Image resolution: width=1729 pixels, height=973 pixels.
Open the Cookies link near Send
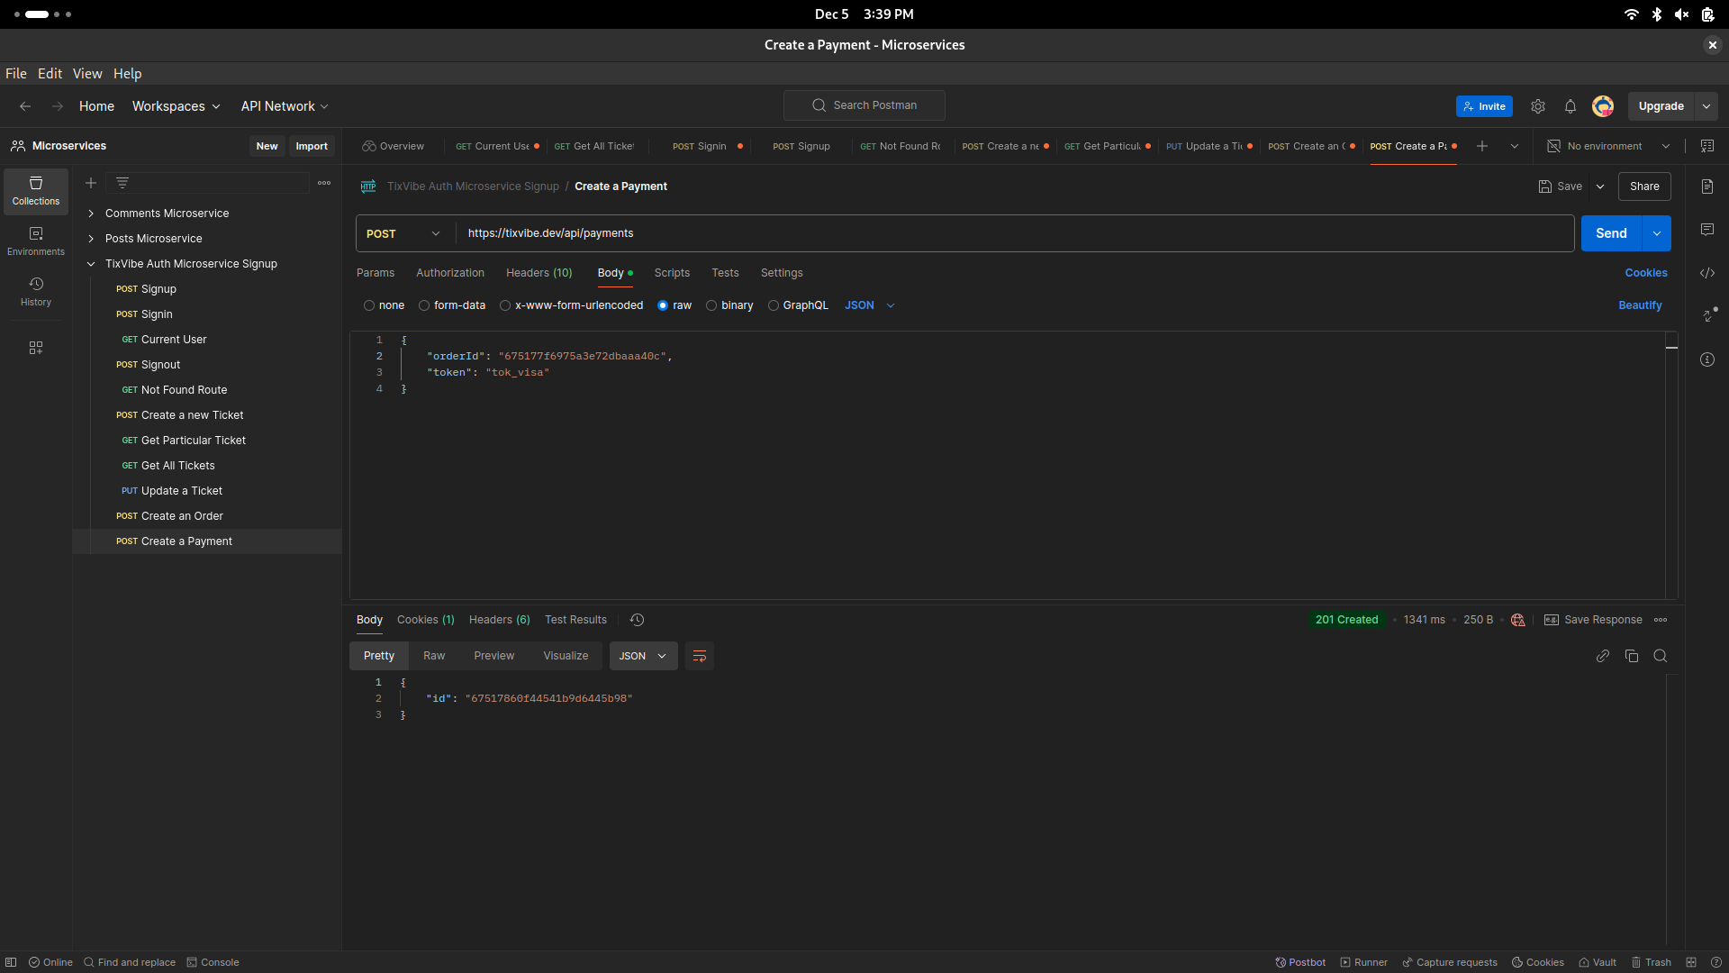click(x=1646, y=273)
